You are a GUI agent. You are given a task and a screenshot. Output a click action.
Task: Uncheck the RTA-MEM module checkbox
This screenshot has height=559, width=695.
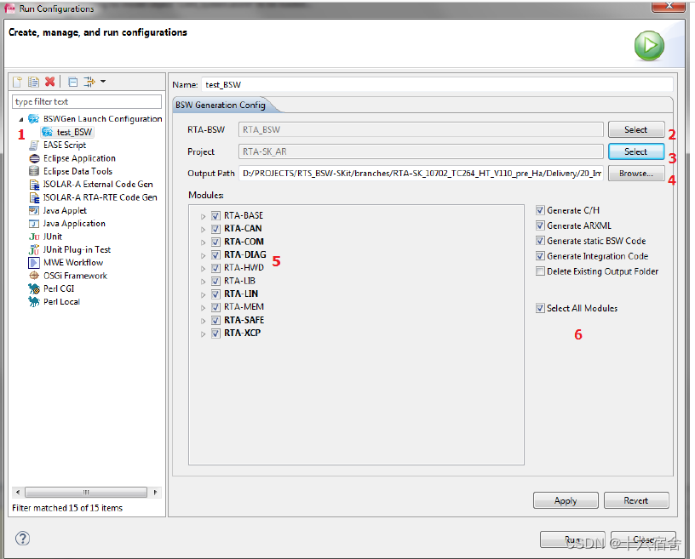click(x=215, y=307)
